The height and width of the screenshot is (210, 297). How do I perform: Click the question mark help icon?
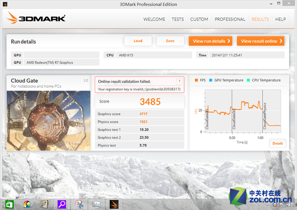tap(179, 81)
